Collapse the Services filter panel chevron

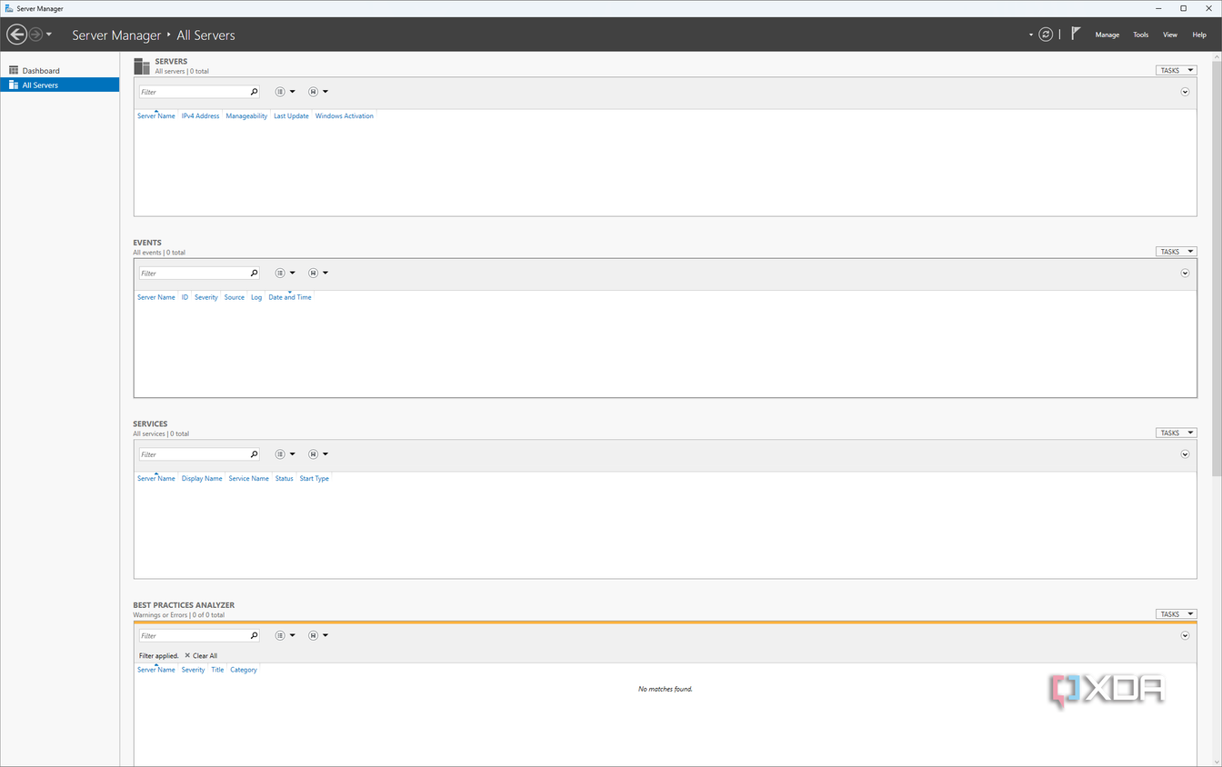[x=1185, y=454]
